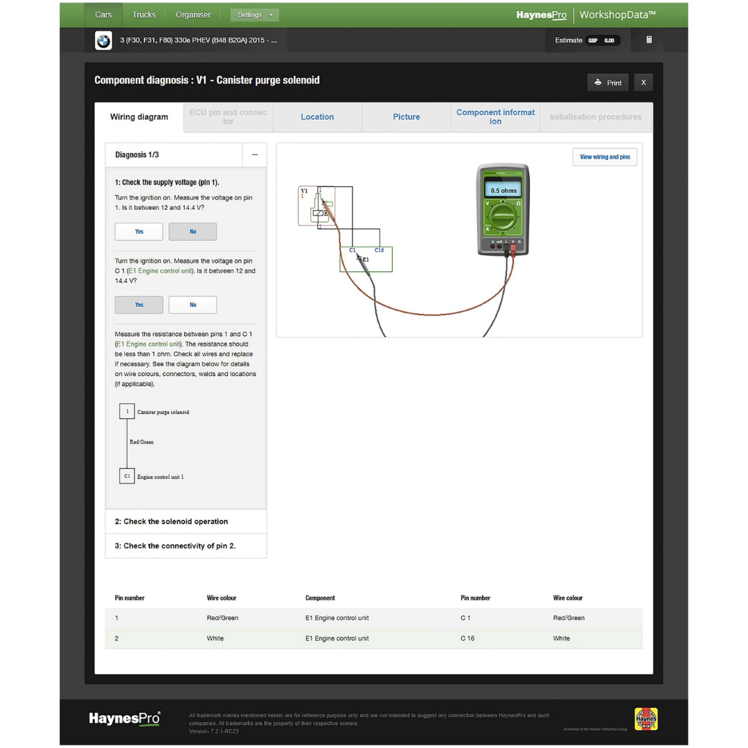Image resolution: width=748 pixels, height=748 pixels.
Task: Collapse the Diagnosis 1/3 panel
Action: [255, 154]
